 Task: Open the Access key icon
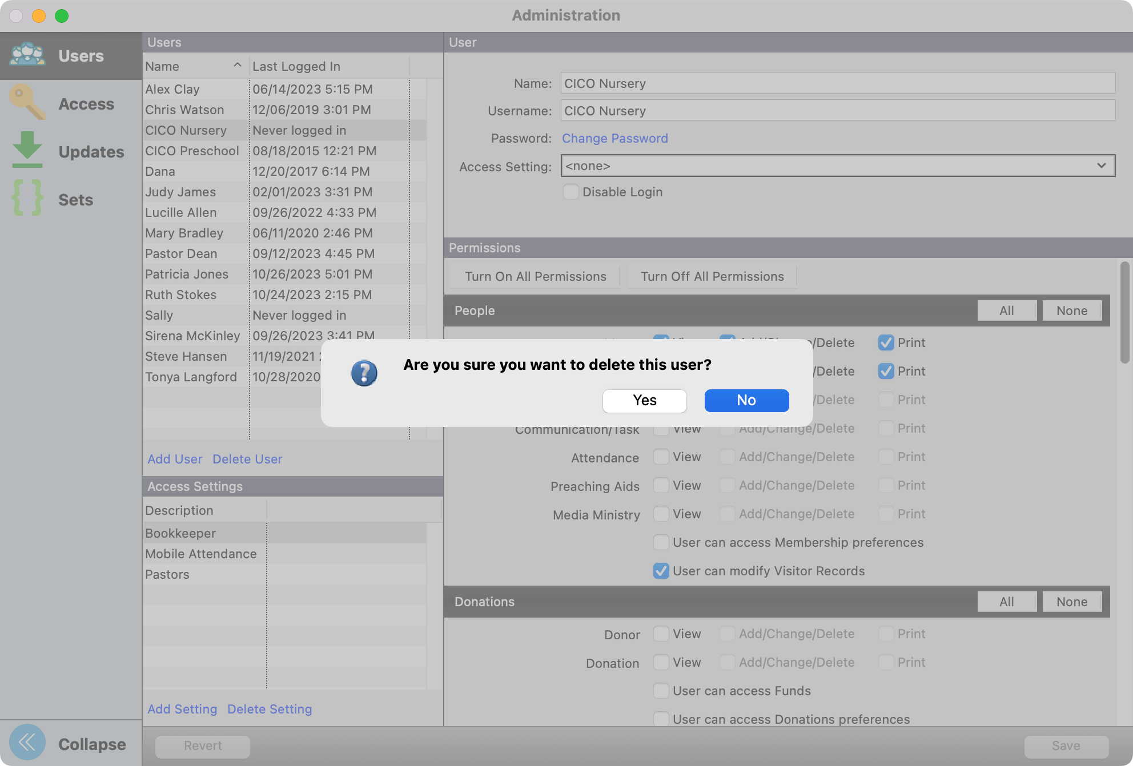point(27,103)
